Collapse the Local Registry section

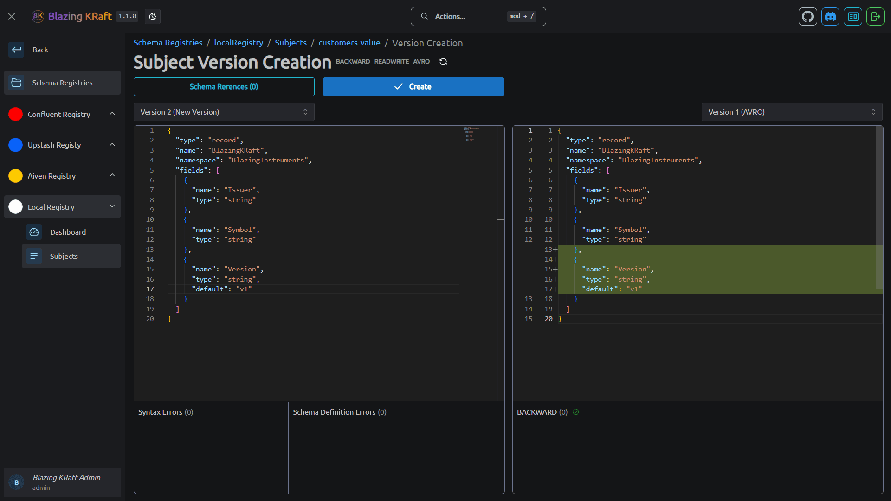pos(114,206)
